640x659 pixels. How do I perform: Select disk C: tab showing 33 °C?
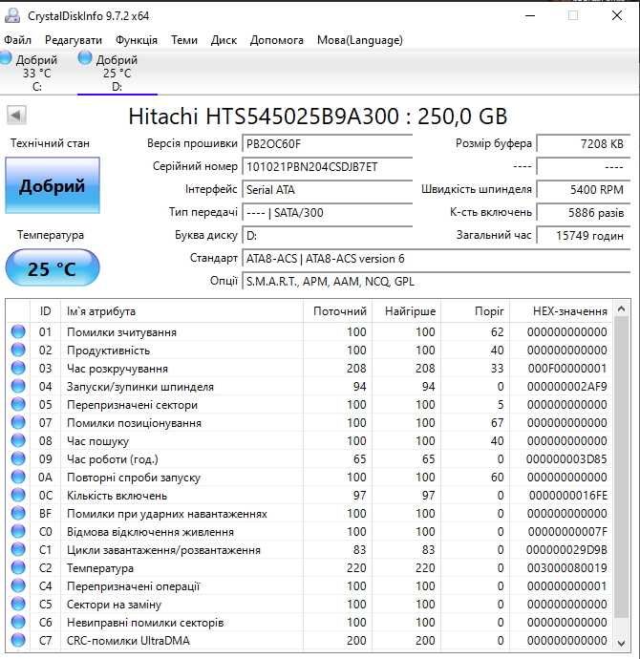point(32,73)
